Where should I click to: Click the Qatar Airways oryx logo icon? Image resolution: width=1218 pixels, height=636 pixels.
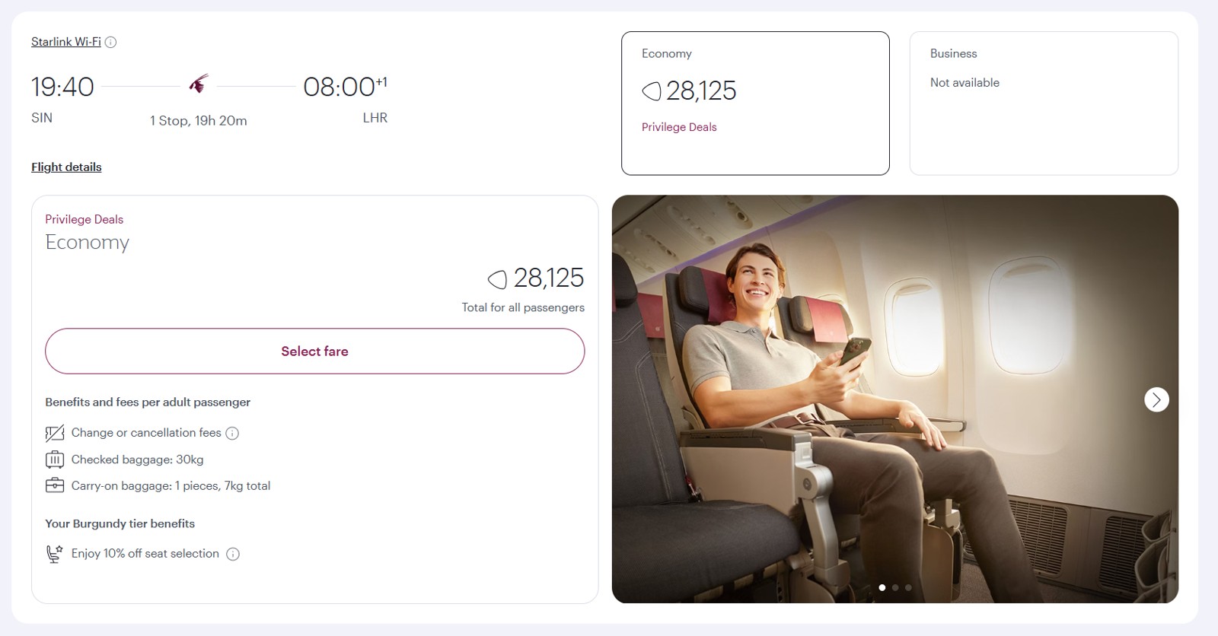[x=199, y=84]
